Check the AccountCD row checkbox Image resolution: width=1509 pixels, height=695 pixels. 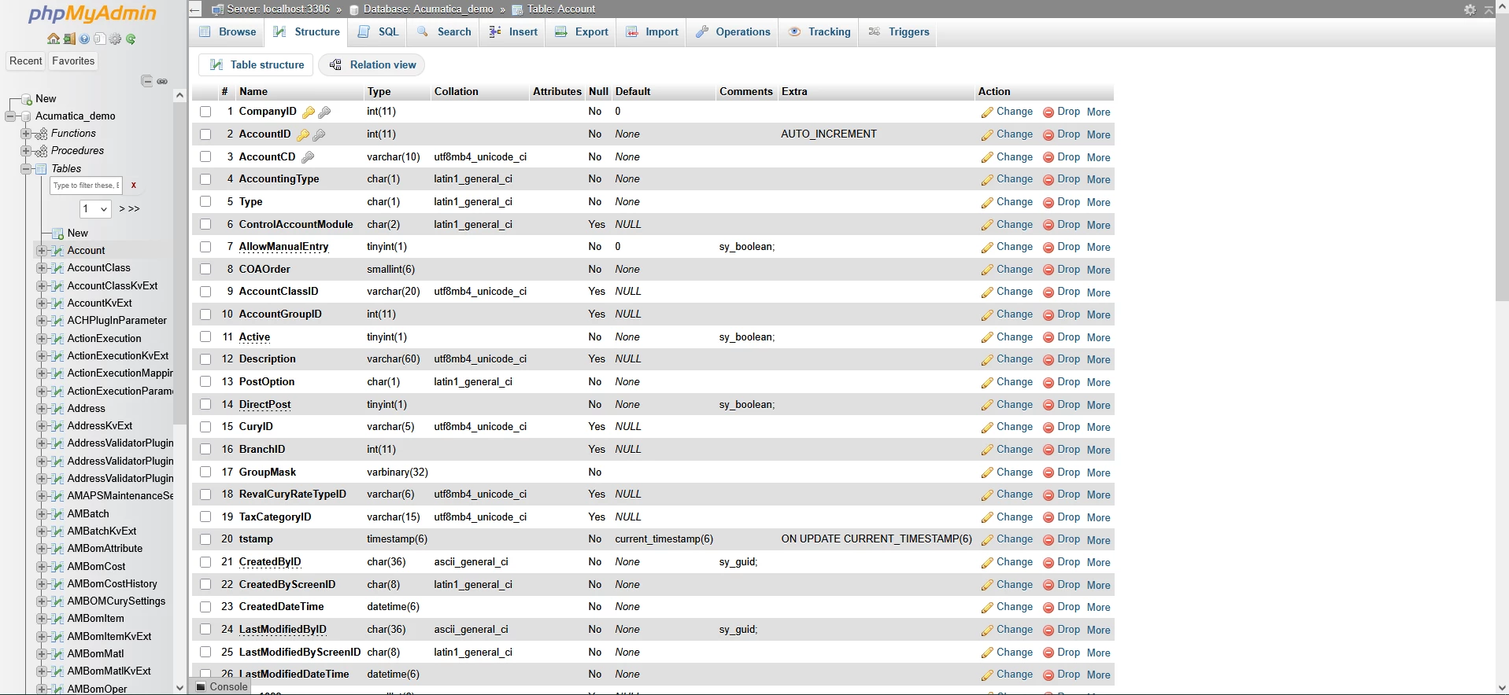(x=205, y=156)
